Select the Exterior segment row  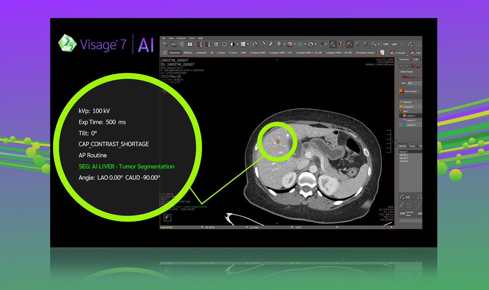coord(410,102)
